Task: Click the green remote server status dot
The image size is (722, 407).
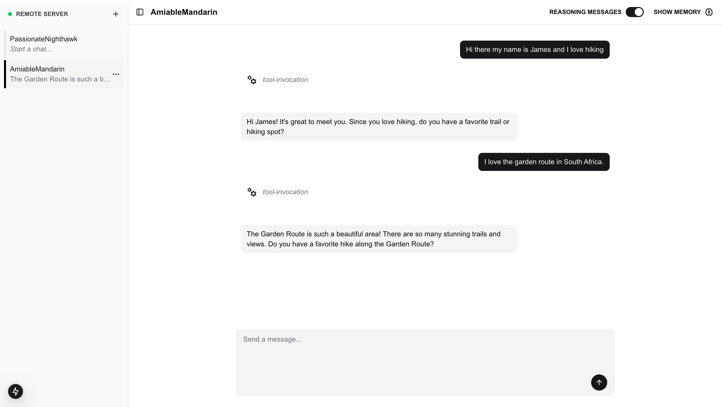Action: [10, 14]
